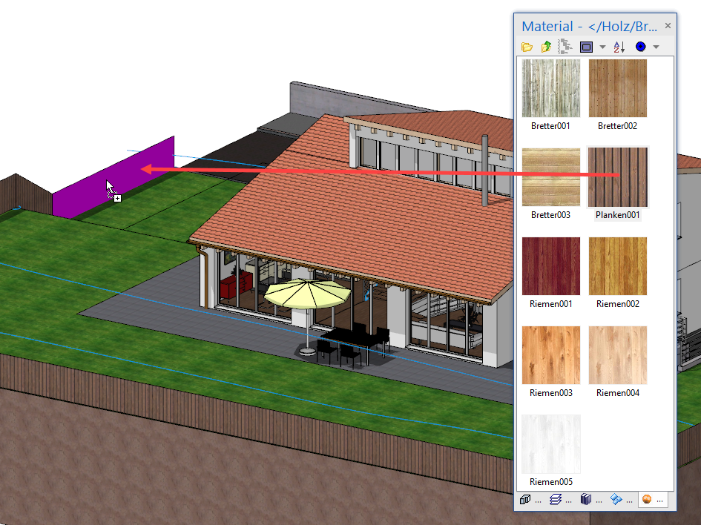Image resolution: width=701 pixels, height=525 pixels.
Task: Click the thumbnail view mode icon
Action: tap(586, 47)
